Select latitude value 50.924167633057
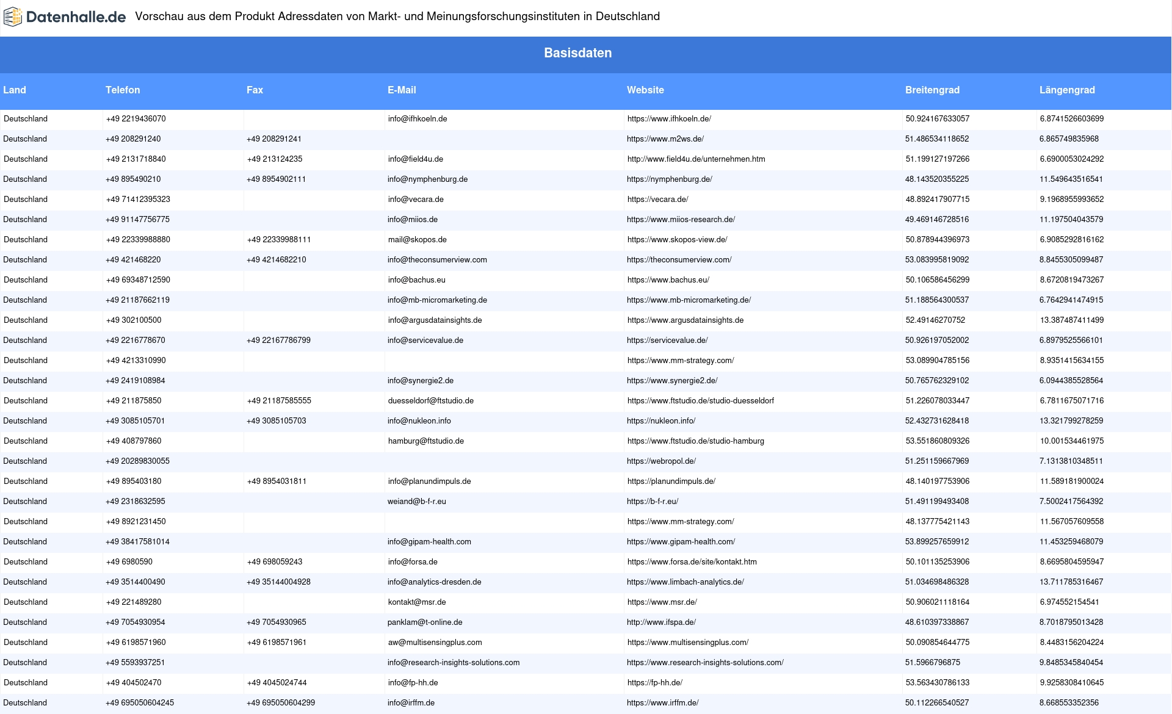 point(938,119)
